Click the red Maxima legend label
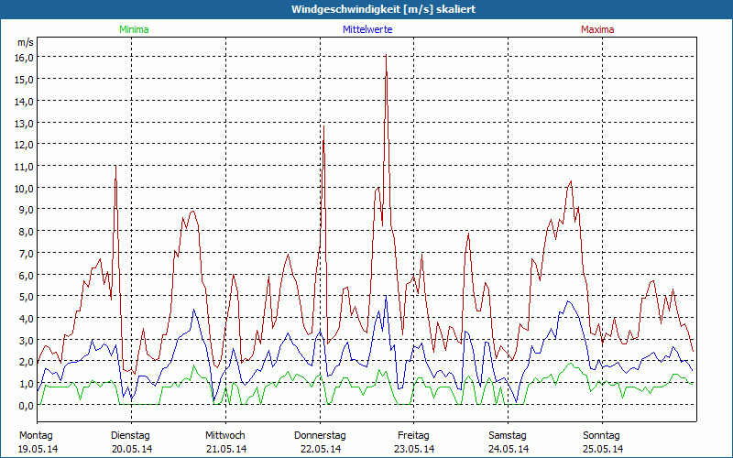 pos(597,29)
